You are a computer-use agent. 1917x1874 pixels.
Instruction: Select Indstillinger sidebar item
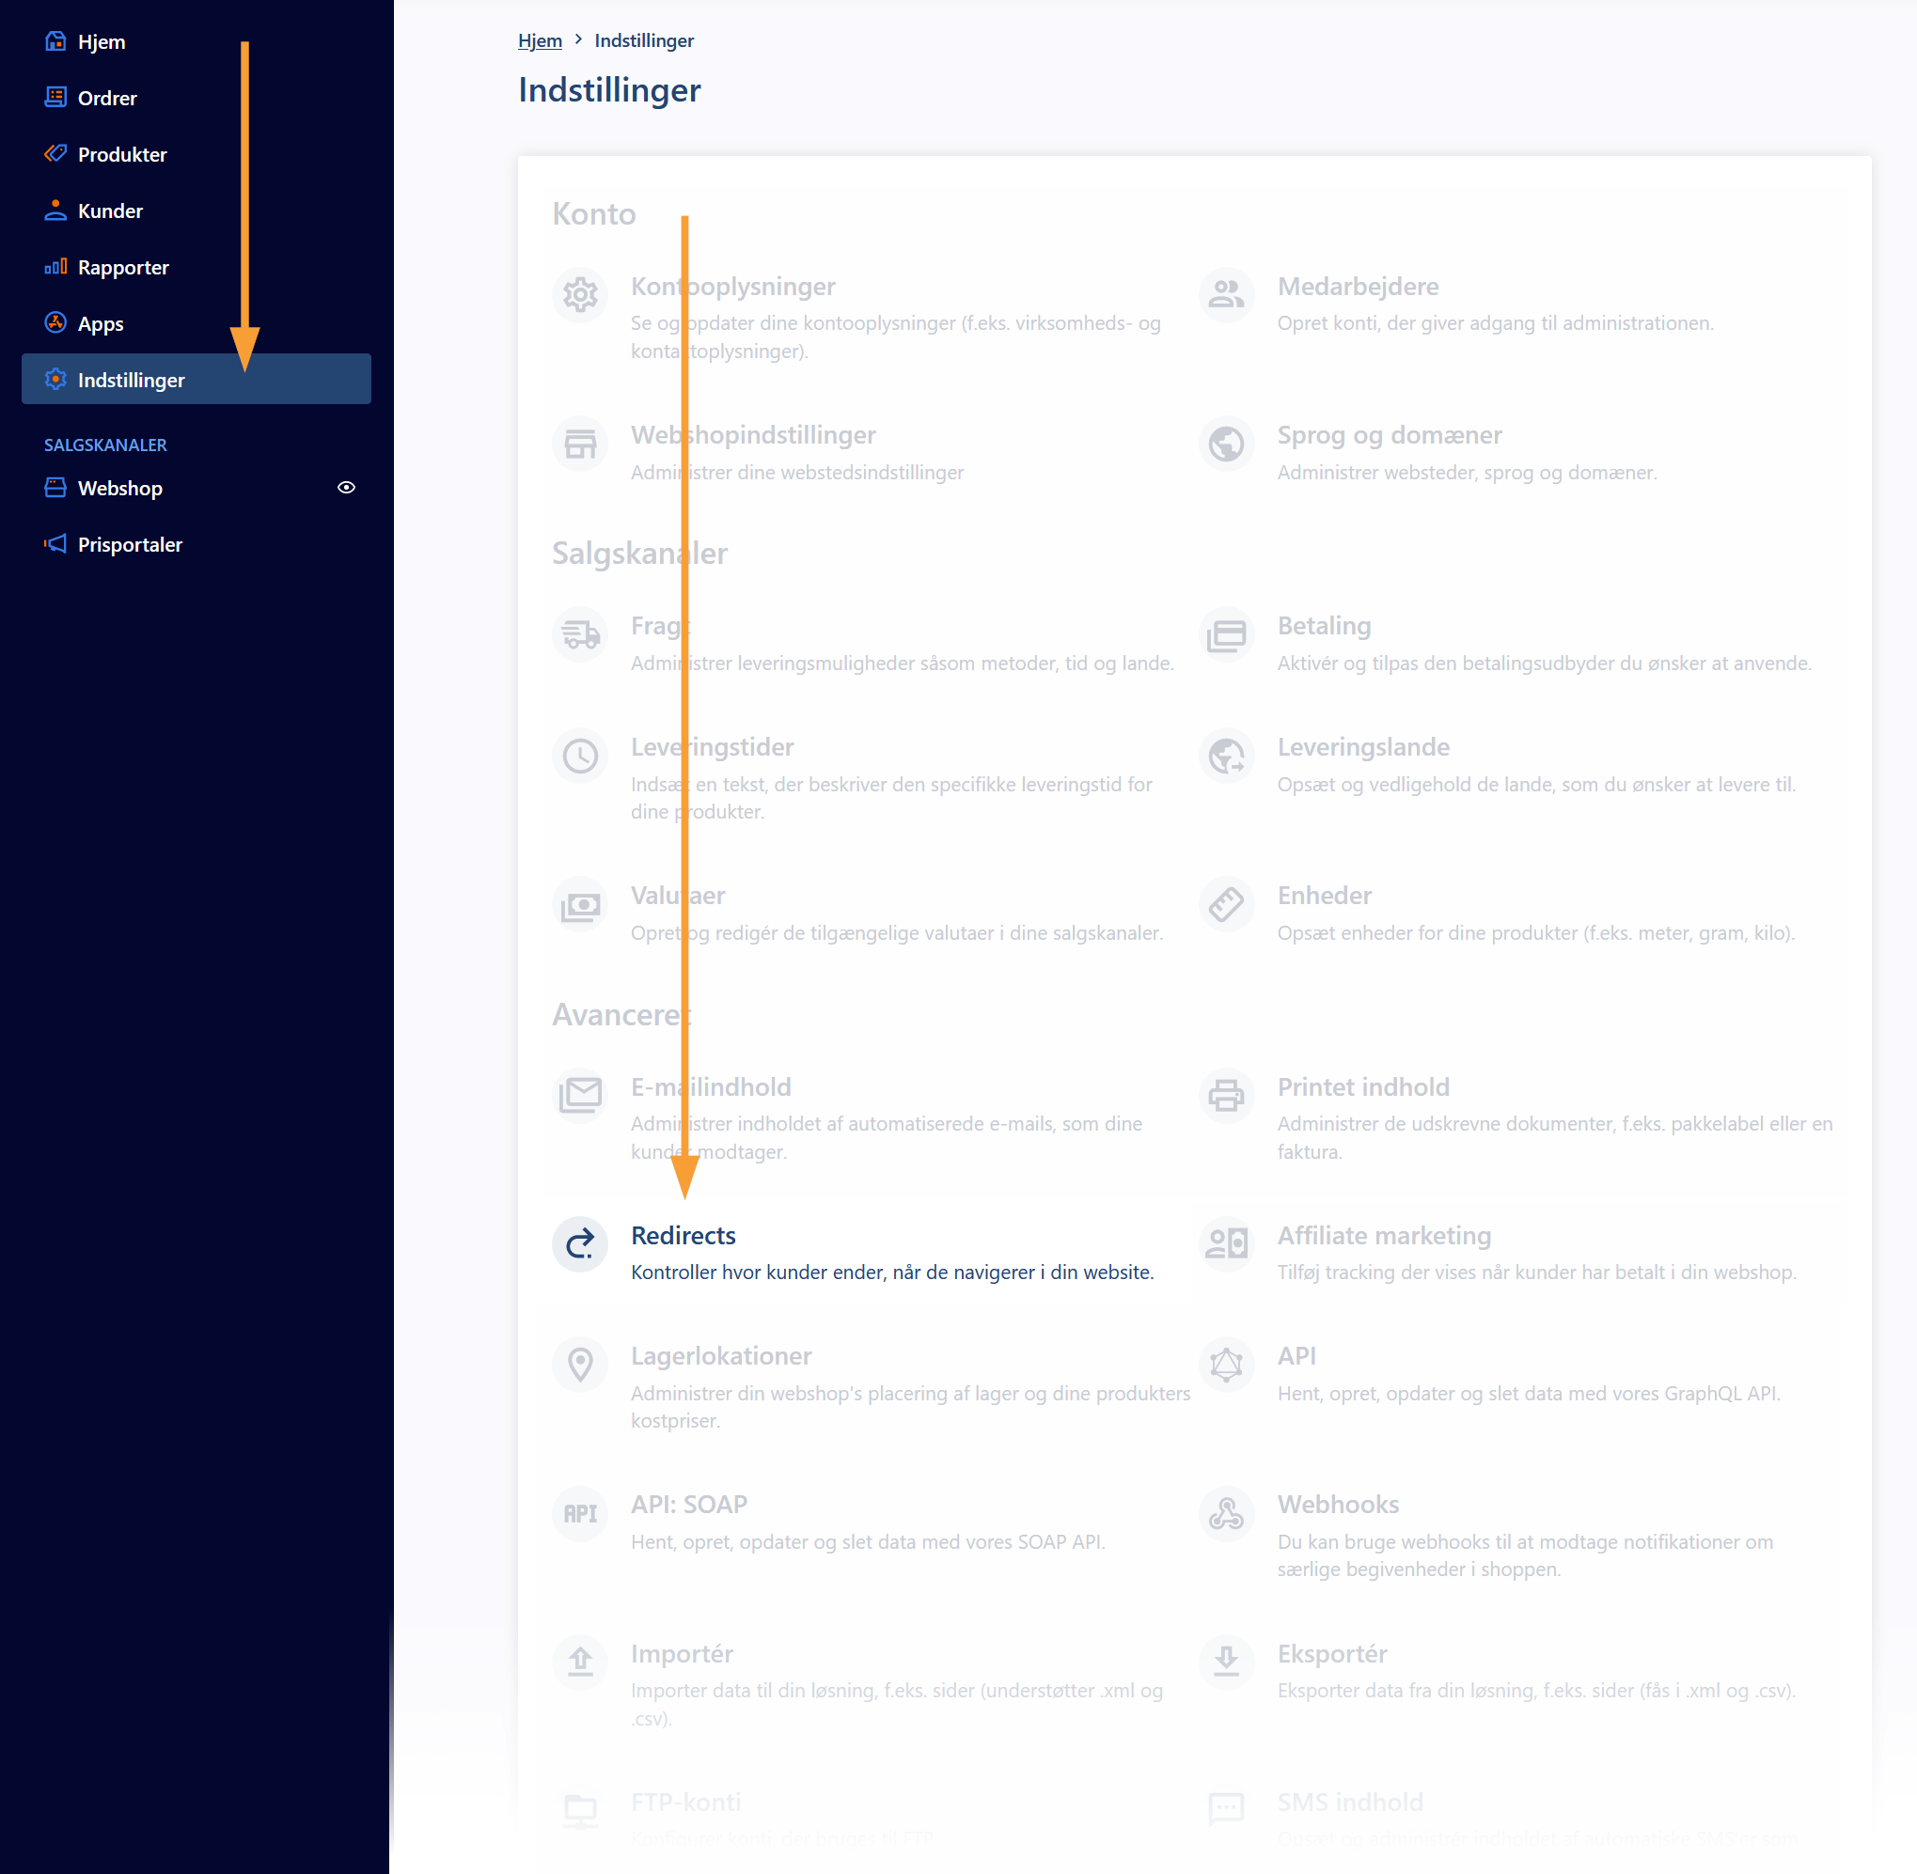click(x=196, y=379)
